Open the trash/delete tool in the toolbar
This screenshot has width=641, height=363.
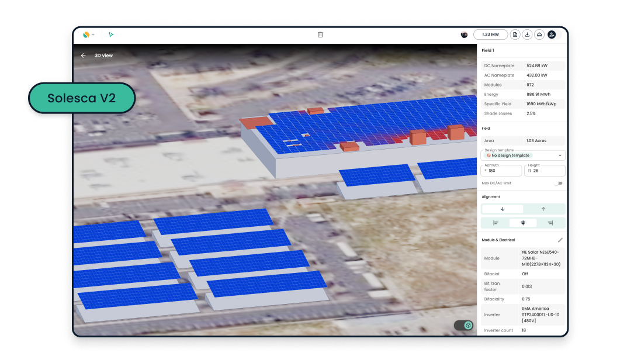coord(320,34)
